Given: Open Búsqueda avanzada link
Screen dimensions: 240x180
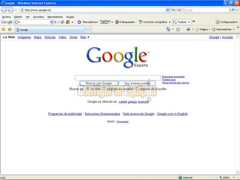Looking at the screenshot, I should (173, 76).
